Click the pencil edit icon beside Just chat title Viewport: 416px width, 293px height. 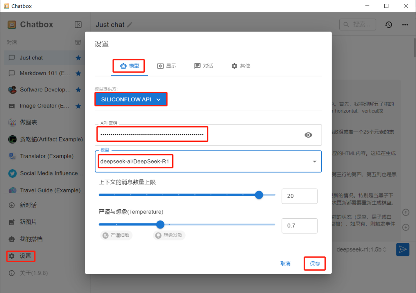pos(130,25)
